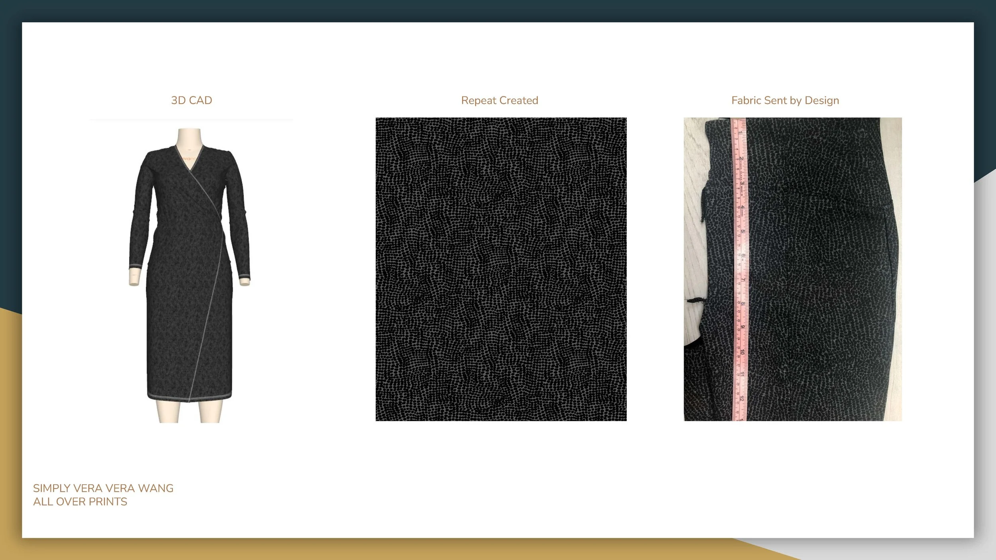
Task: Click the right sleeve striped cuff
Action: 244,275
